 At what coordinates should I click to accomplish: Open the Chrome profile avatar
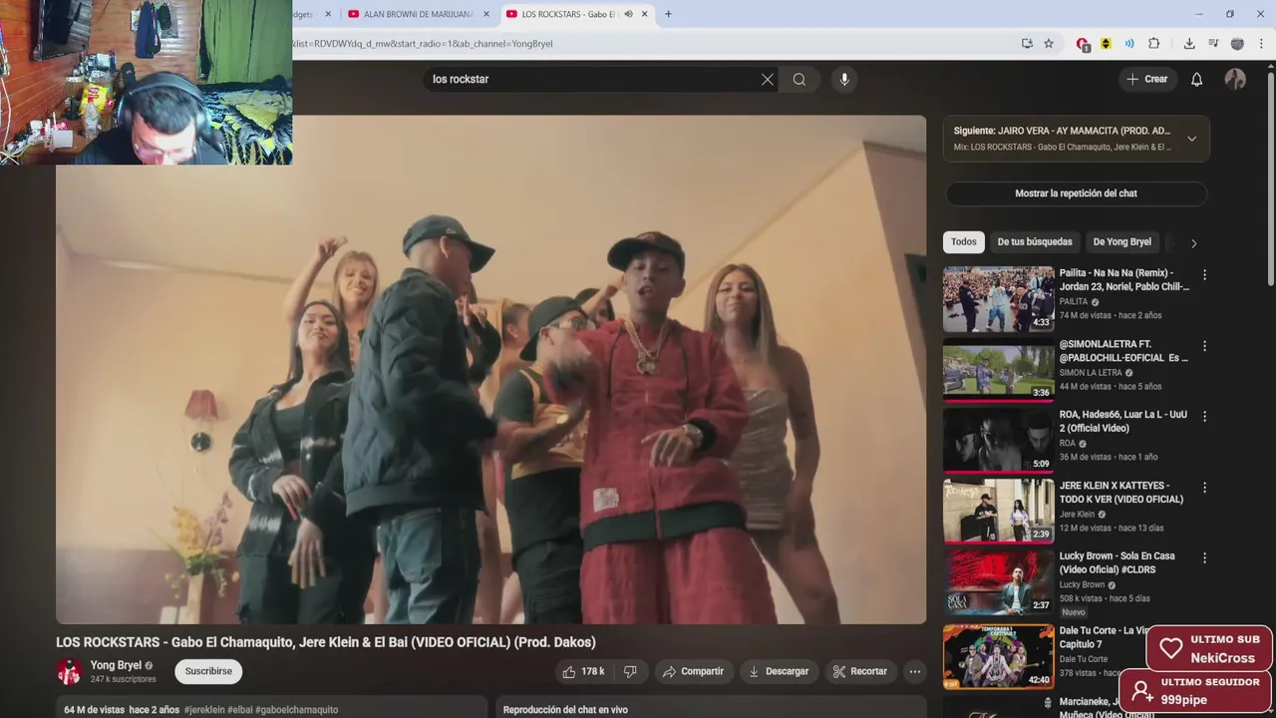click(1237, 44)
